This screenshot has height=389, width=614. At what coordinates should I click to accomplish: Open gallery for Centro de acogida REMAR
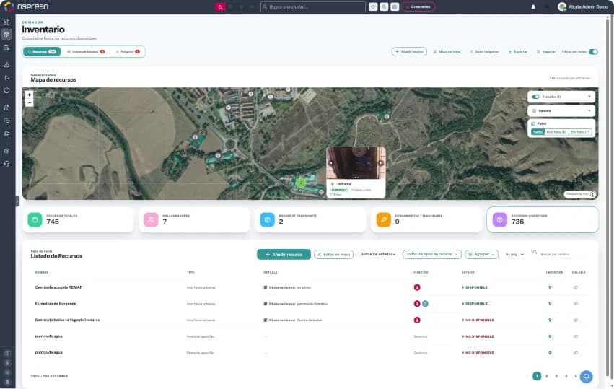point(576,287)
